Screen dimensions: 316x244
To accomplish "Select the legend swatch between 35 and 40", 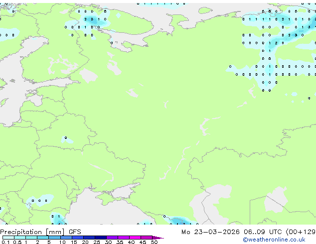I will [x=124, y=238].
